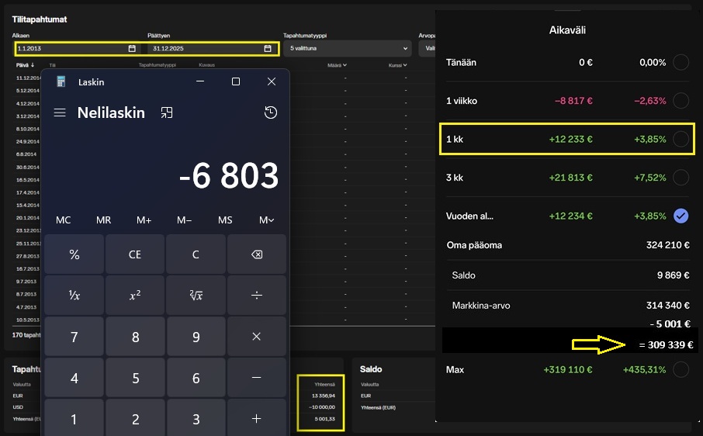This screenshot has height=436, width=703.
Task: Sort the table by Päivä column header
Action: (x=23, y=65)
